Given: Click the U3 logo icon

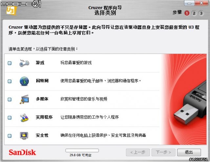Looking at the screenshot, I should click(11, 11).
